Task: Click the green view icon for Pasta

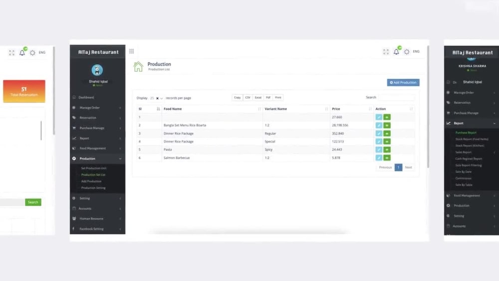Action: [387, 150]
